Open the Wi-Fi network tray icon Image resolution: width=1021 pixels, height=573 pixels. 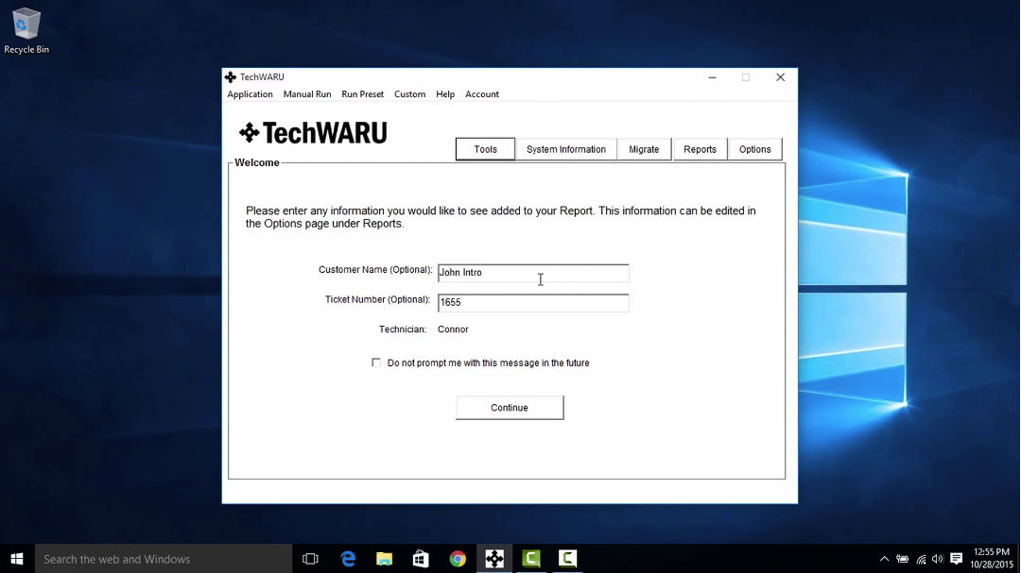(921, 559)
